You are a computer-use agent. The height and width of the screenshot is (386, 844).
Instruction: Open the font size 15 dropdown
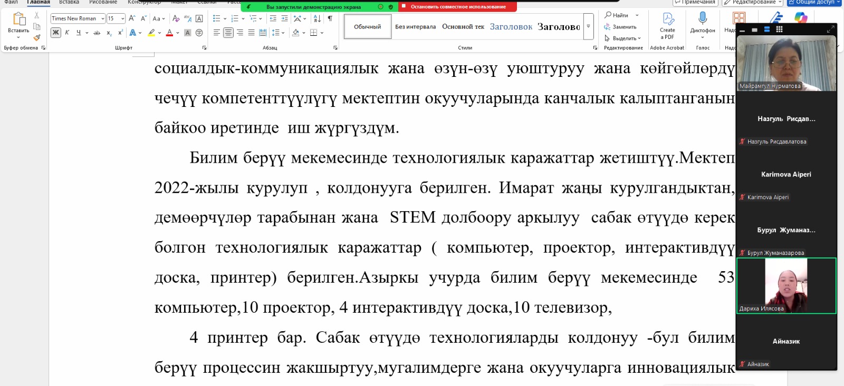123,18
